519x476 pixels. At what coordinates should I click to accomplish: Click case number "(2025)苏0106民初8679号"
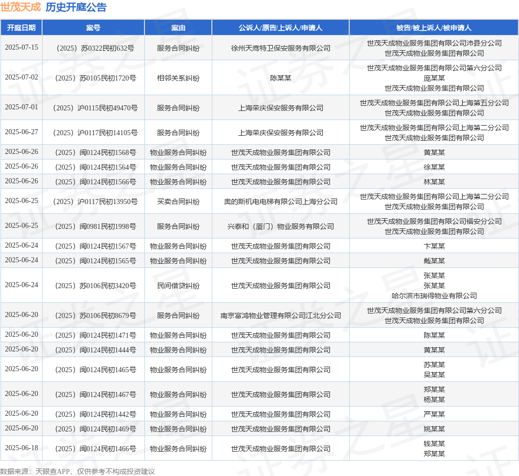(x=95, y=315)
